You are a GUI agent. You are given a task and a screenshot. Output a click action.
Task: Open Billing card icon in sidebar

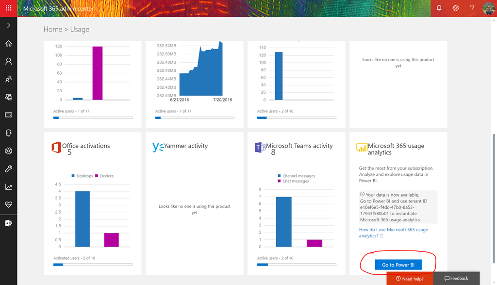pyautogui.click(x=9, y=115)
